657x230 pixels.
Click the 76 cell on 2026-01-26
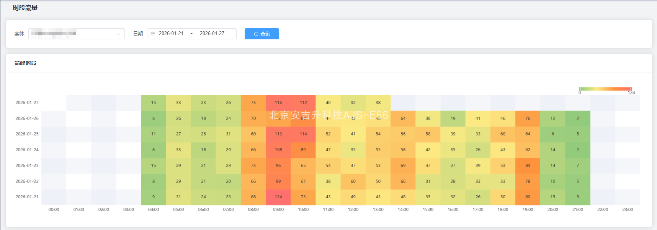pos(528,118)
